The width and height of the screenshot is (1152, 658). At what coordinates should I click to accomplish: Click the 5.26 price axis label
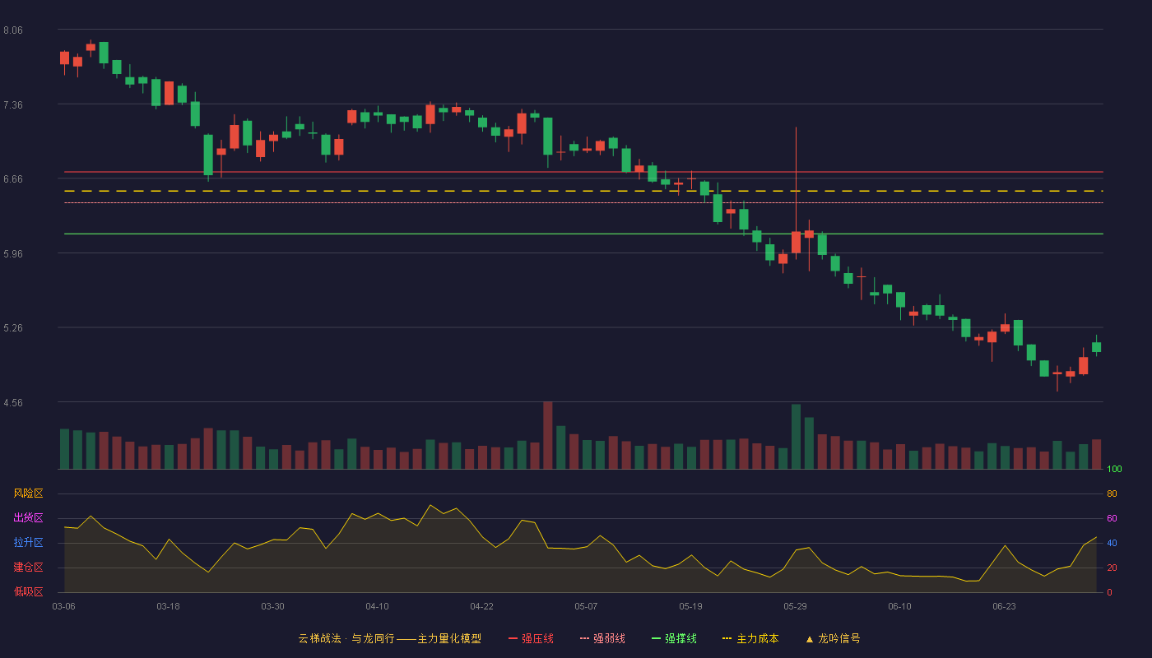[x=13, y=328]
